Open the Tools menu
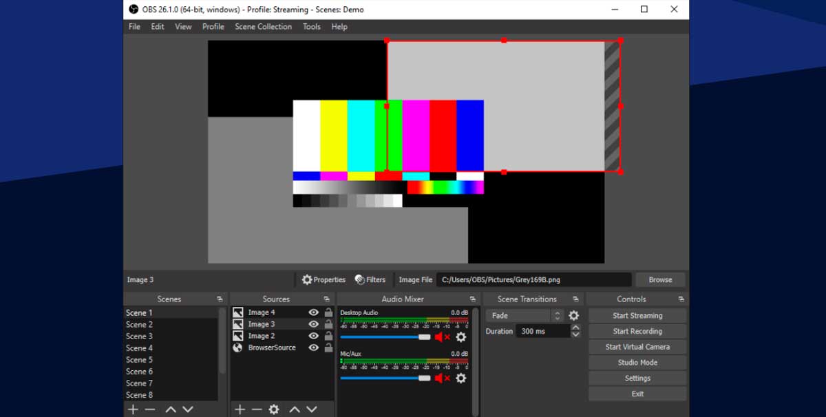826x417 pixels. coord(312,27)
